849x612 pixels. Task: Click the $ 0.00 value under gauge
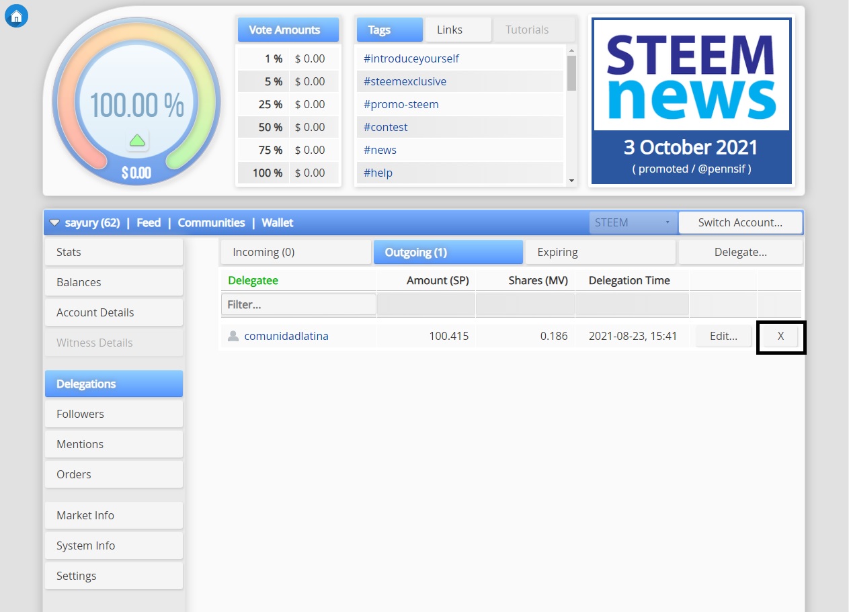136,173
